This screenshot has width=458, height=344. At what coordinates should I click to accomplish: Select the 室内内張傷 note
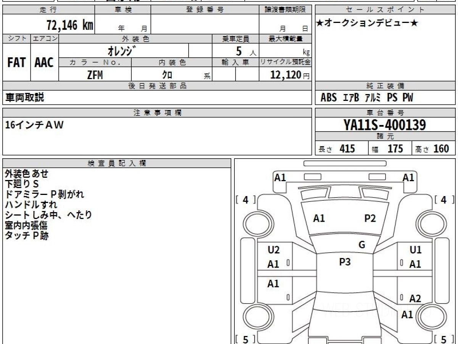26,226
